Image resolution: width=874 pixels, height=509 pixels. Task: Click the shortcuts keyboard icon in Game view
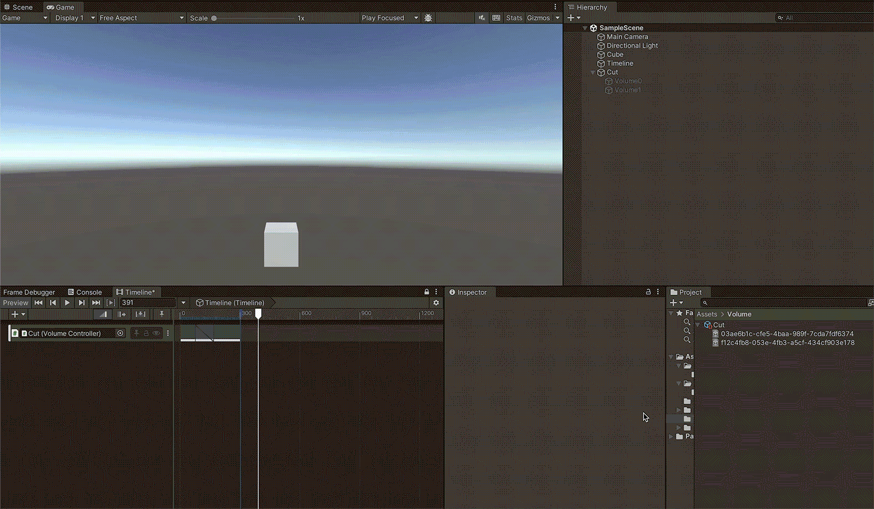(x=496, y=18)
